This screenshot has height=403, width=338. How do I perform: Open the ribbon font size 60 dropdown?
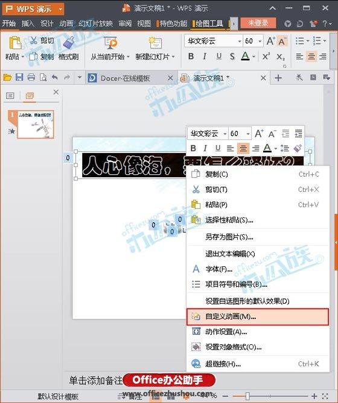pyautogui.click(x=260, y=41)
